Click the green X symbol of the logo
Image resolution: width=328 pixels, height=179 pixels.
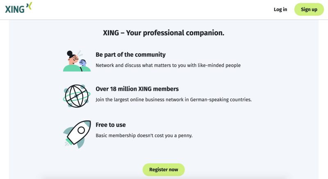29,6
